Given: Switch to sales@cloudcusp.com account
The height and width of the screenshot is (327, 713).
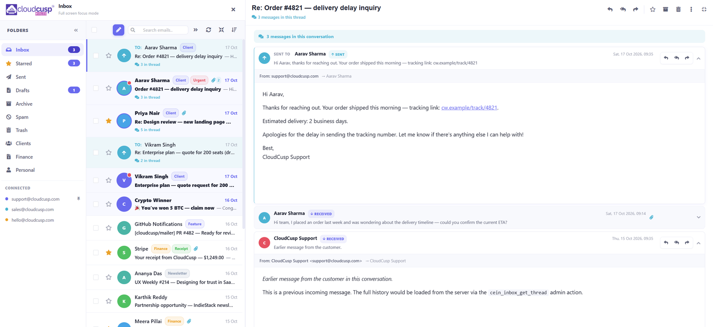Looking at the screenshot, I should pyautogui.click(x=33, y=209).
